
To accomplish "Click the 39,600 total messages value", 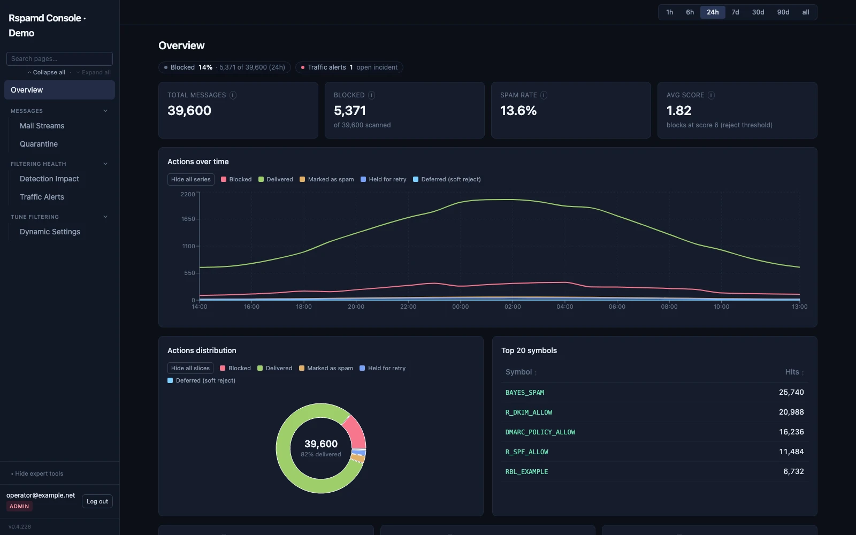I will point(189,111).
